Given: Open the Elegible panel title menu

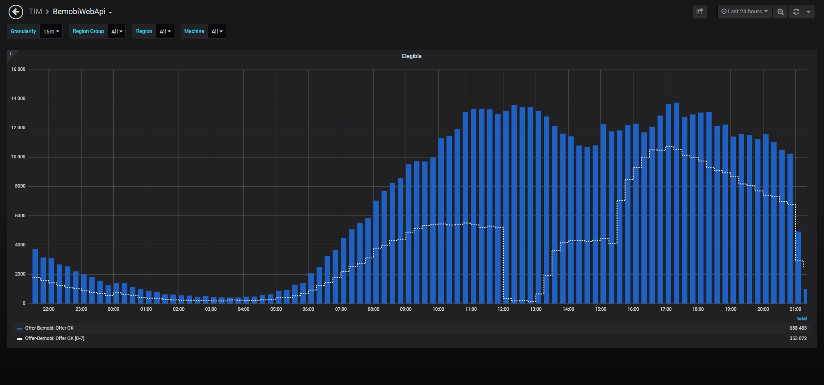Looking at the screenshot, I should tap(412, 56).
